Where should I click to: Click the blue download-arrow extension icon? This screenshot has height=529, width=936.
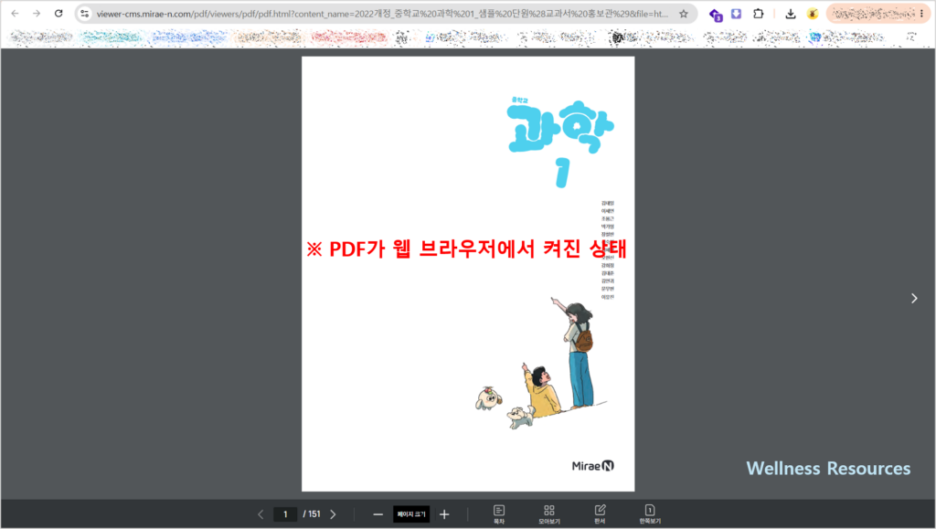[x=736, y=13]
